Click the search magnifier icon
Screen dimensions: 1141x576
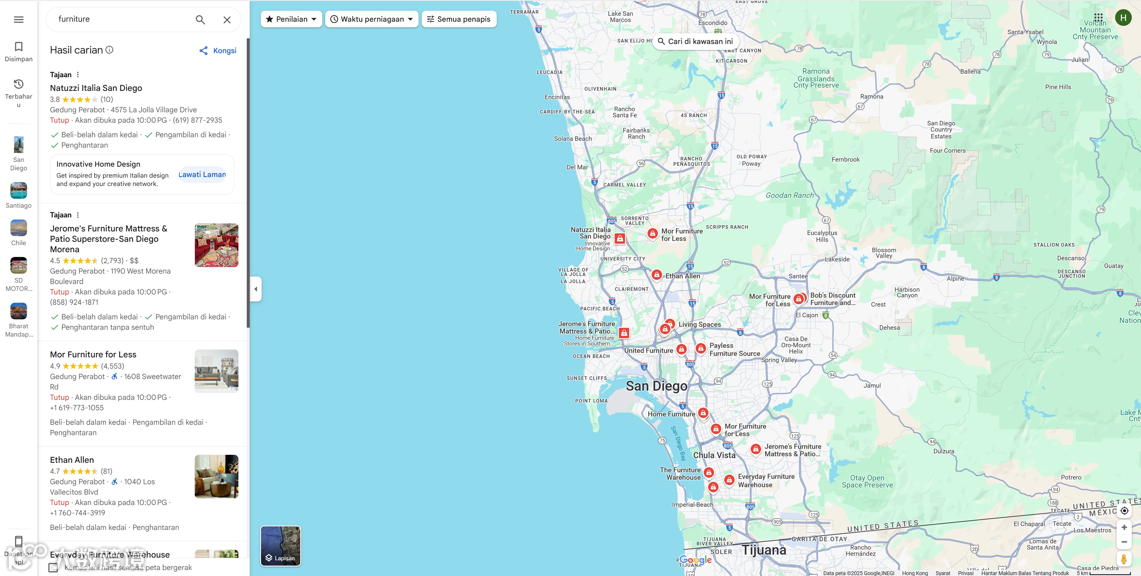pyautogui.click(x=200, y=20)
